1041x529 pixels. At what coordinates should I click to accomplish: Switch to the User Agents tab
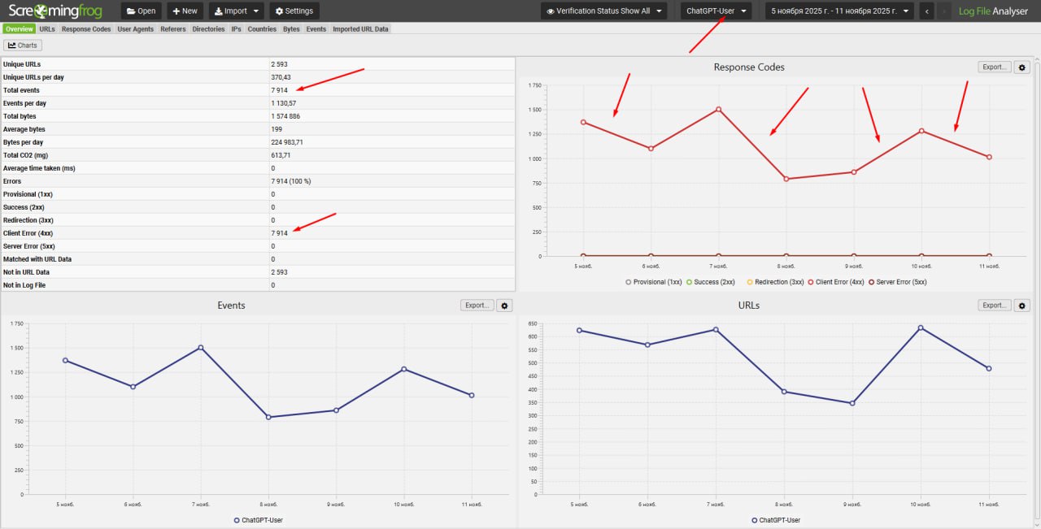click(137, 29)
